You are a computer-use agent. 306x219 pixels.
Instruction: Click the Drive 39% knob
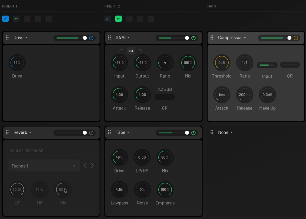17,63
